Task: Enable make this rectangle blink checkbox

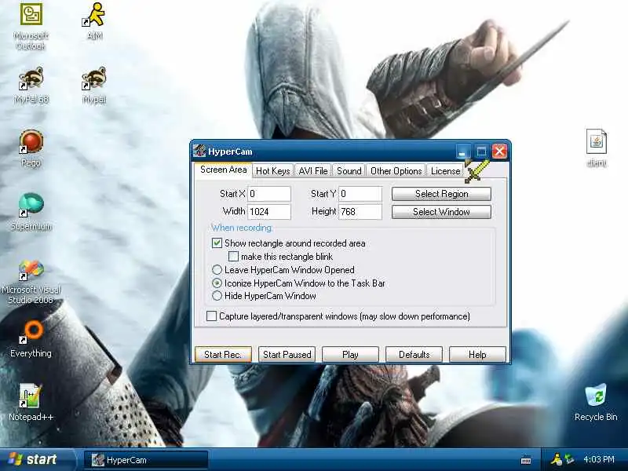Action: (233, 257)
